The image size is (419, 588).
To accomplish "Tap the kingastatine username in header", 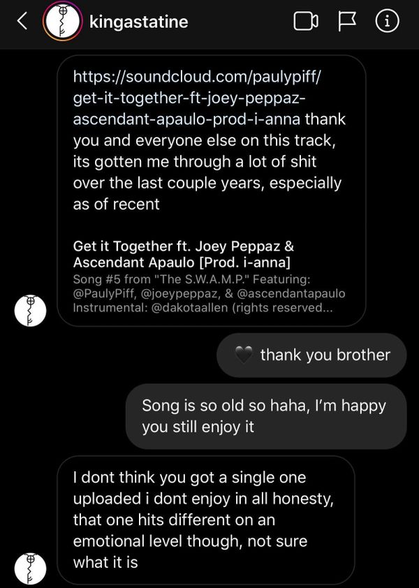I will [x=139, y=22].
